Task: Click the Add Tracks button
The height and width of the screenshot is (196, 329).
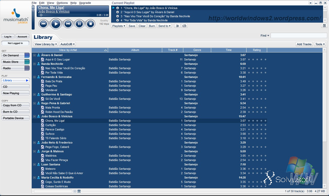Action: coord(304,44)
